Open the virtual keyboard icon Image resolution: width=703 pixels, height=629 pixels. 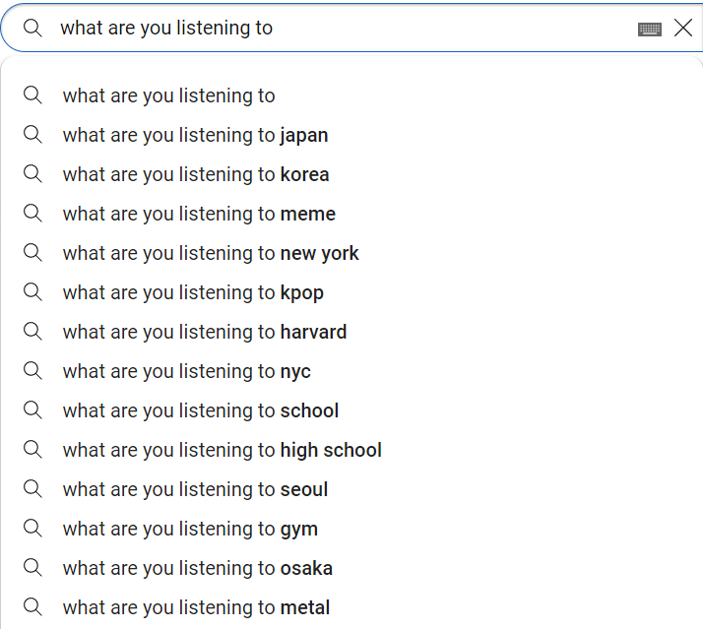click(649, 29)
